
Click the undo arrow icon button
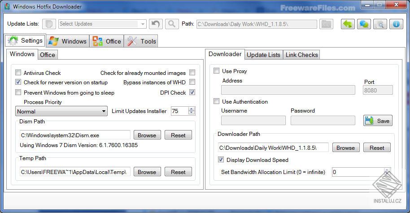click(x=156, y=24)
